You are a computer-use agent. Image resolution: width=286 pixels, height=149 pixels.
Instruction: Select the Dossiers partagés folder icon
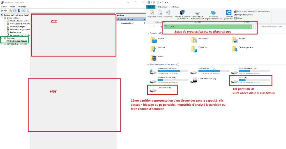8,27
